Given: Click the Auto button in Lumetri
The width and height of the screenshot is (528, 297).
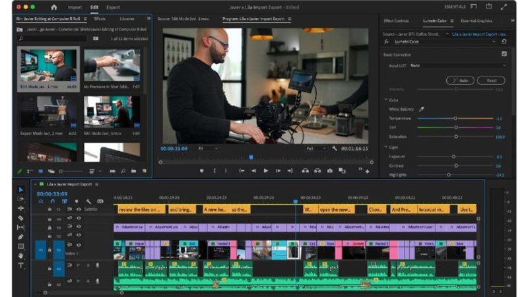Looking at the screenshot, I should (x=460, y=81).
